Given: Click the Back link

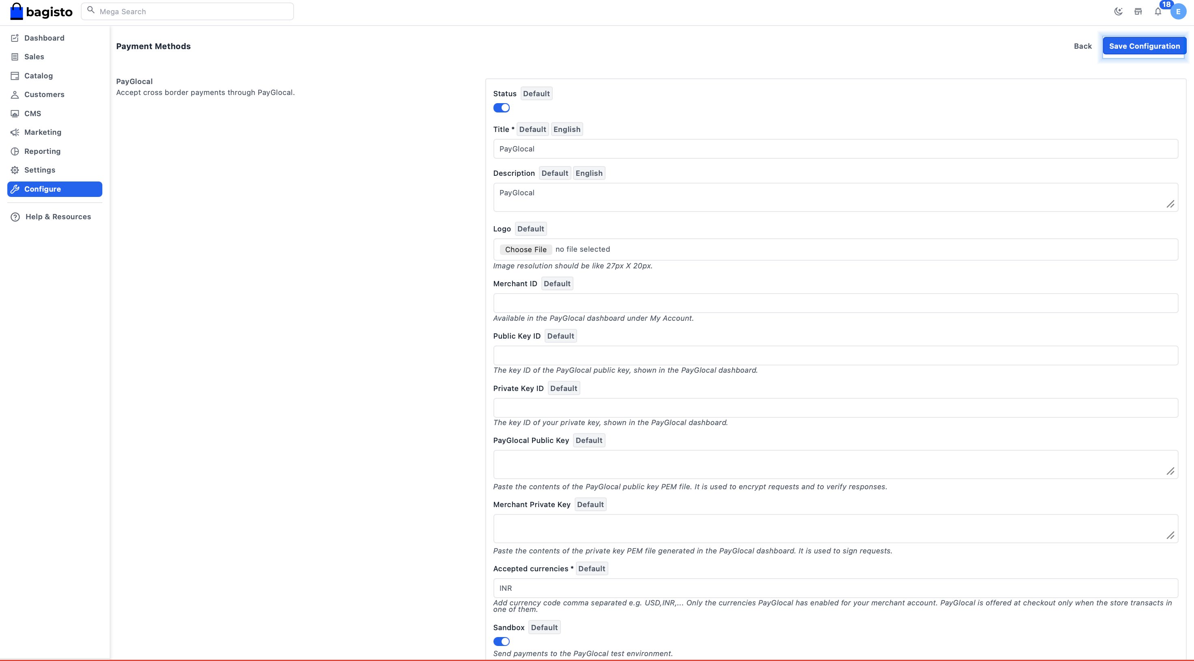Looking at the screenshot, I should point(1083,46).
